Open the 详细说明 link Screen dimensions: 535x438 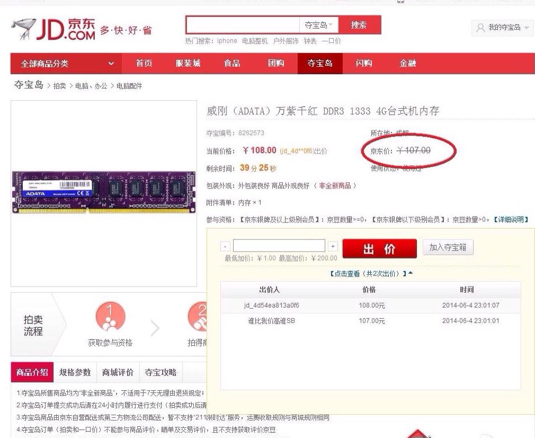coord(510,219)
